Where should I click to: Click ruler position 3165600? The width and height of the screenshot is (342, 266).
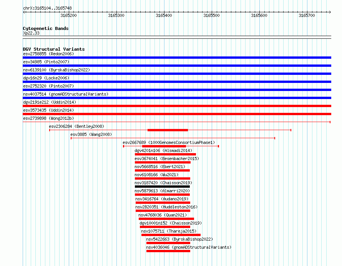point(259,15)
